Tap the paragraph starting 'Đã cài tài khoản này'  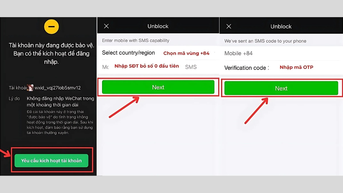point(60,122)
